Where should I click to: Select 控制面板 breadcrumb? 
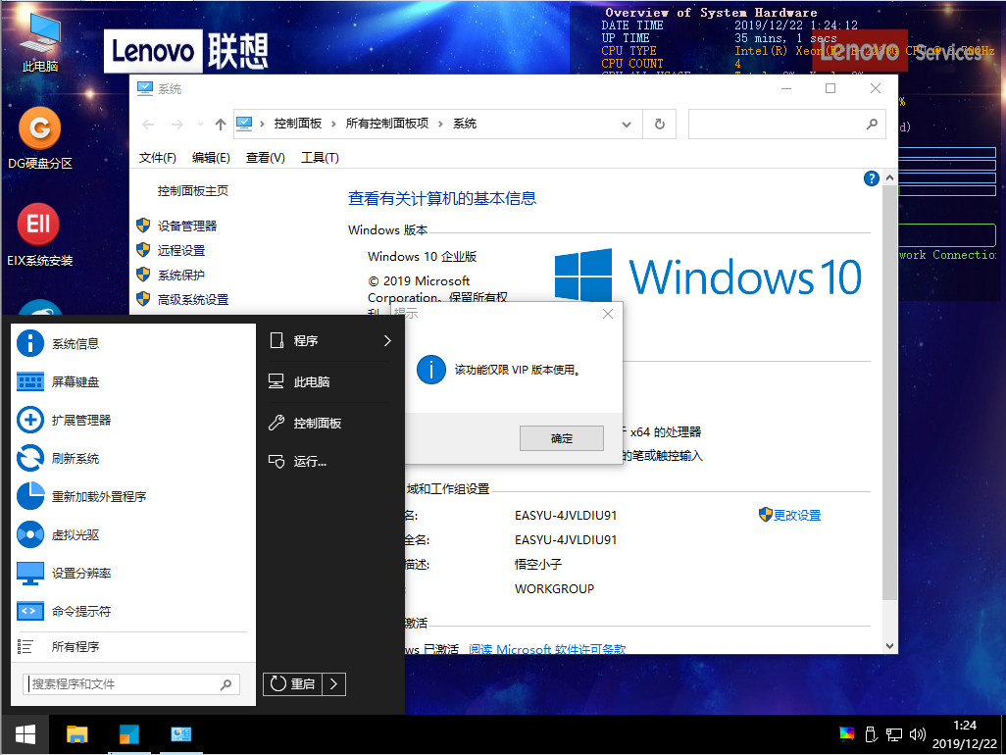pyautogui.click(x=298, y=124)
